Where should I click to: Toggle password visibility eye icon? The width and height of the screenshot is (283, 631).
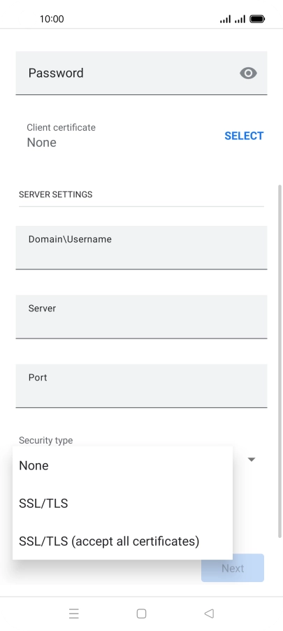[248, 73]
